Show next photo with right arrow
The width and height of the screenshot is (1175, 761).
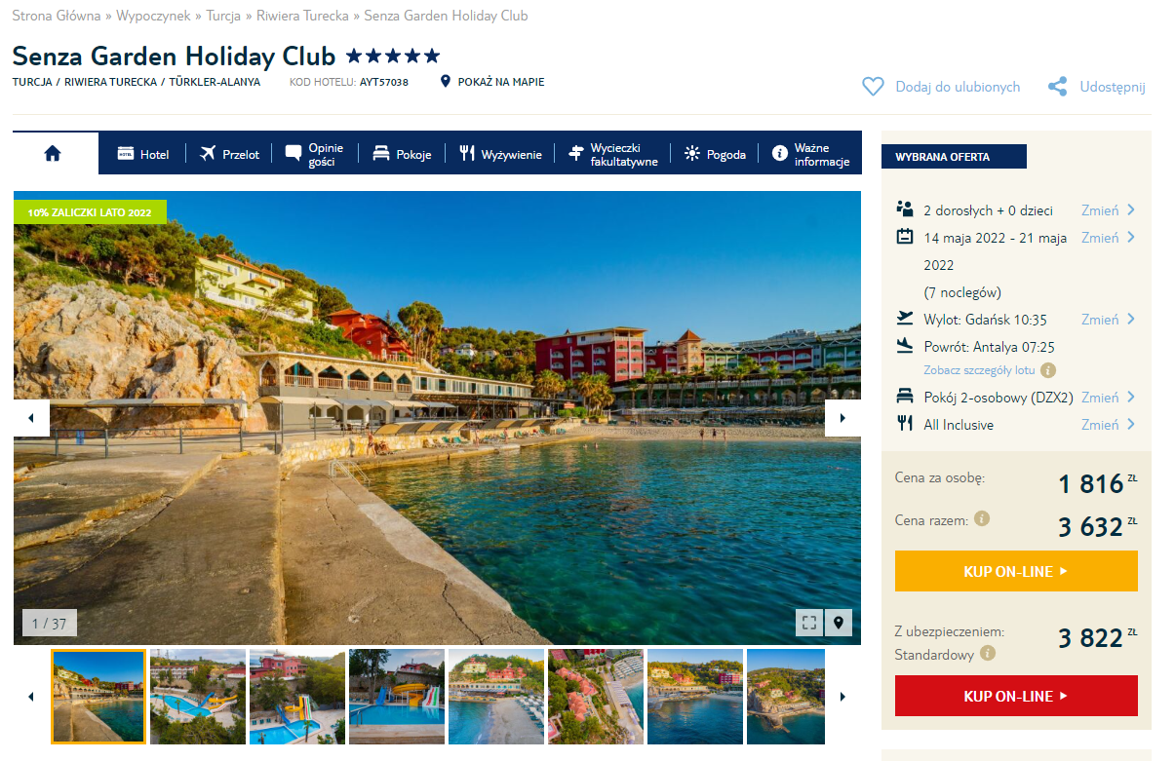coord(842,418)
